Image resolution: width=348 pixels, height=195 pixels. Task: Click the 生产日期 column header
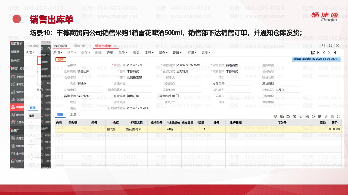pyautogui.click(x=236, y=123)
